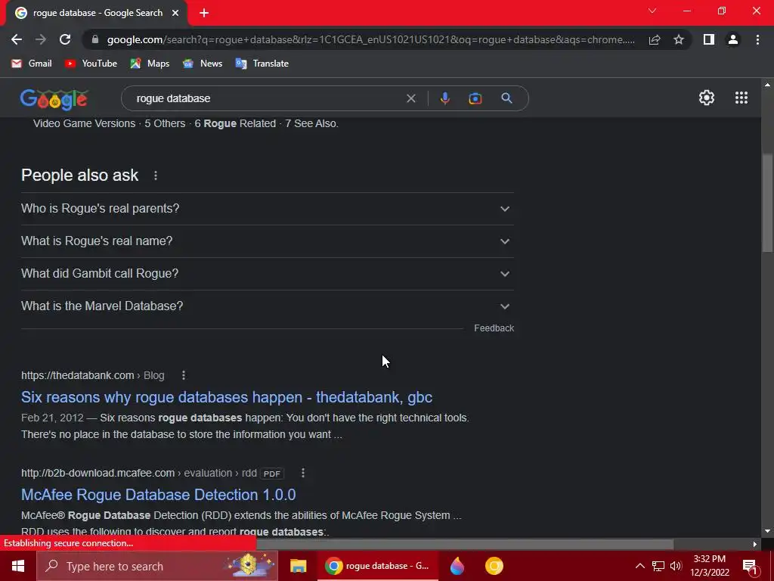The height and width of the screenshot is (581, 774).
Task: Share this page from address bar
Action: [x=655, y=39]
